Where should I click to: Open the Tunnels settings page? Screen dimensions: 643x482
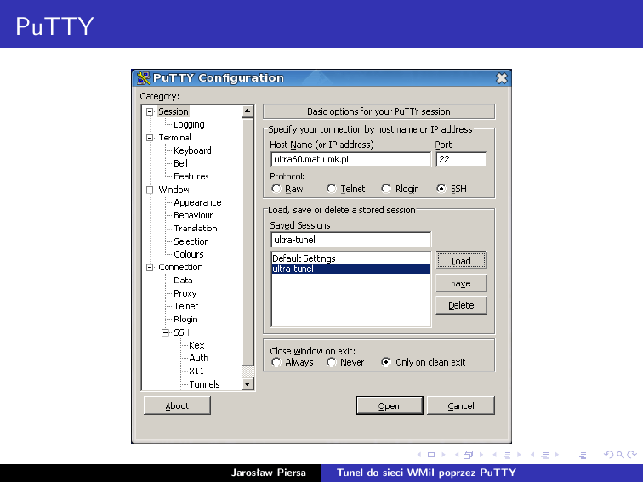point(204,384)
